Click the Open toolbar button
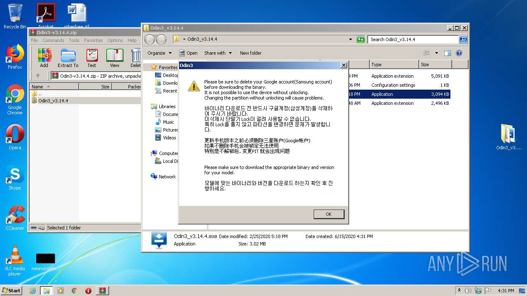This screenshot has width=527, height=296. click(x=188, y=53)
